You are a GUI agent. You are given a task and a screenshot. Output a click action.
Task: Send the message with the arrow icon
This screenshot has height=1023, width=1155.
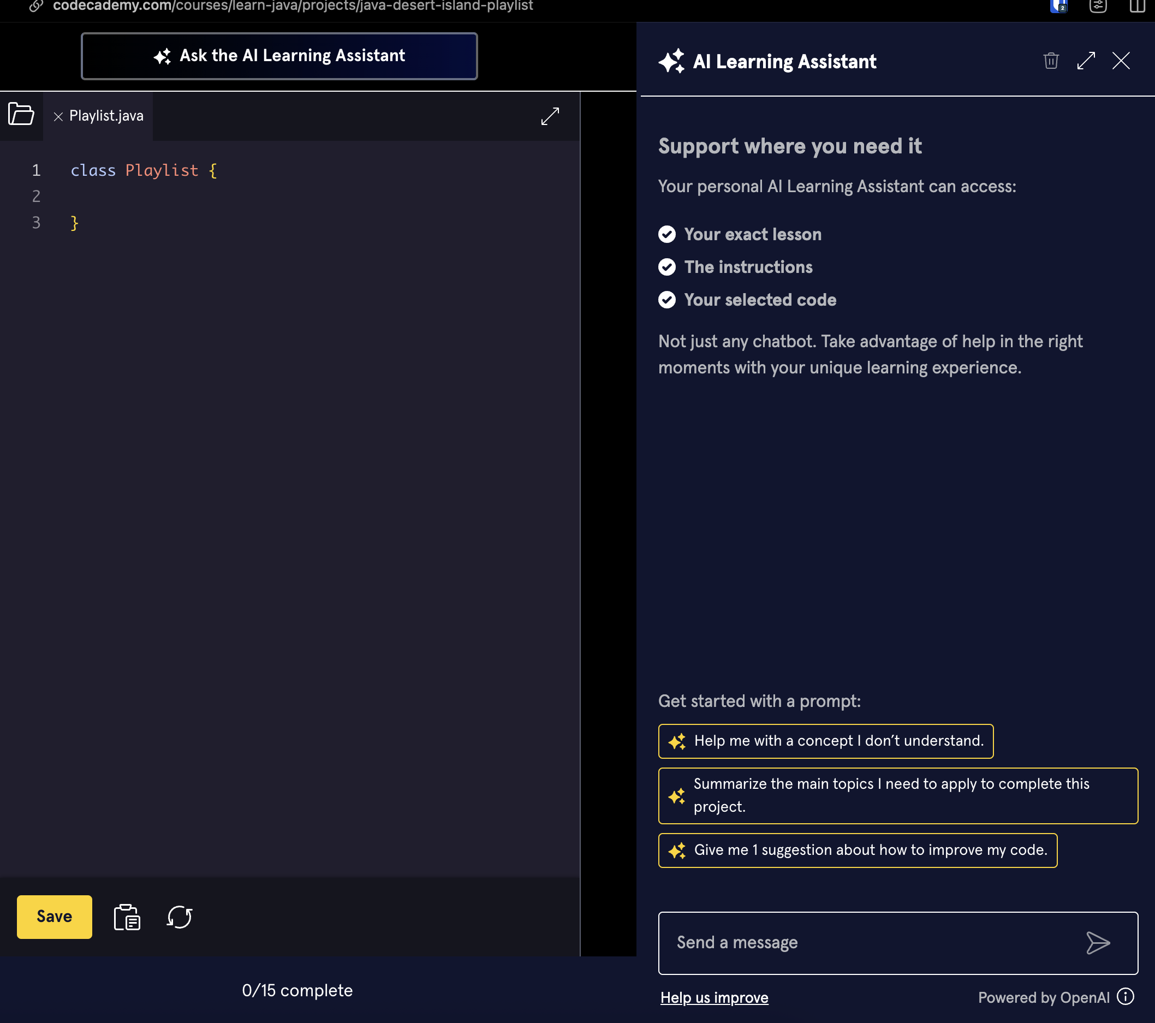click(x=1098, y=943)
